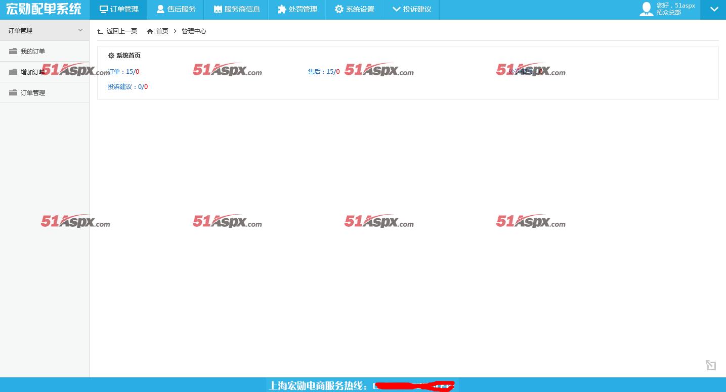Select 订单管理 item in left sidebar list
This screenshot has width=726, height=392.
point(45,92)
